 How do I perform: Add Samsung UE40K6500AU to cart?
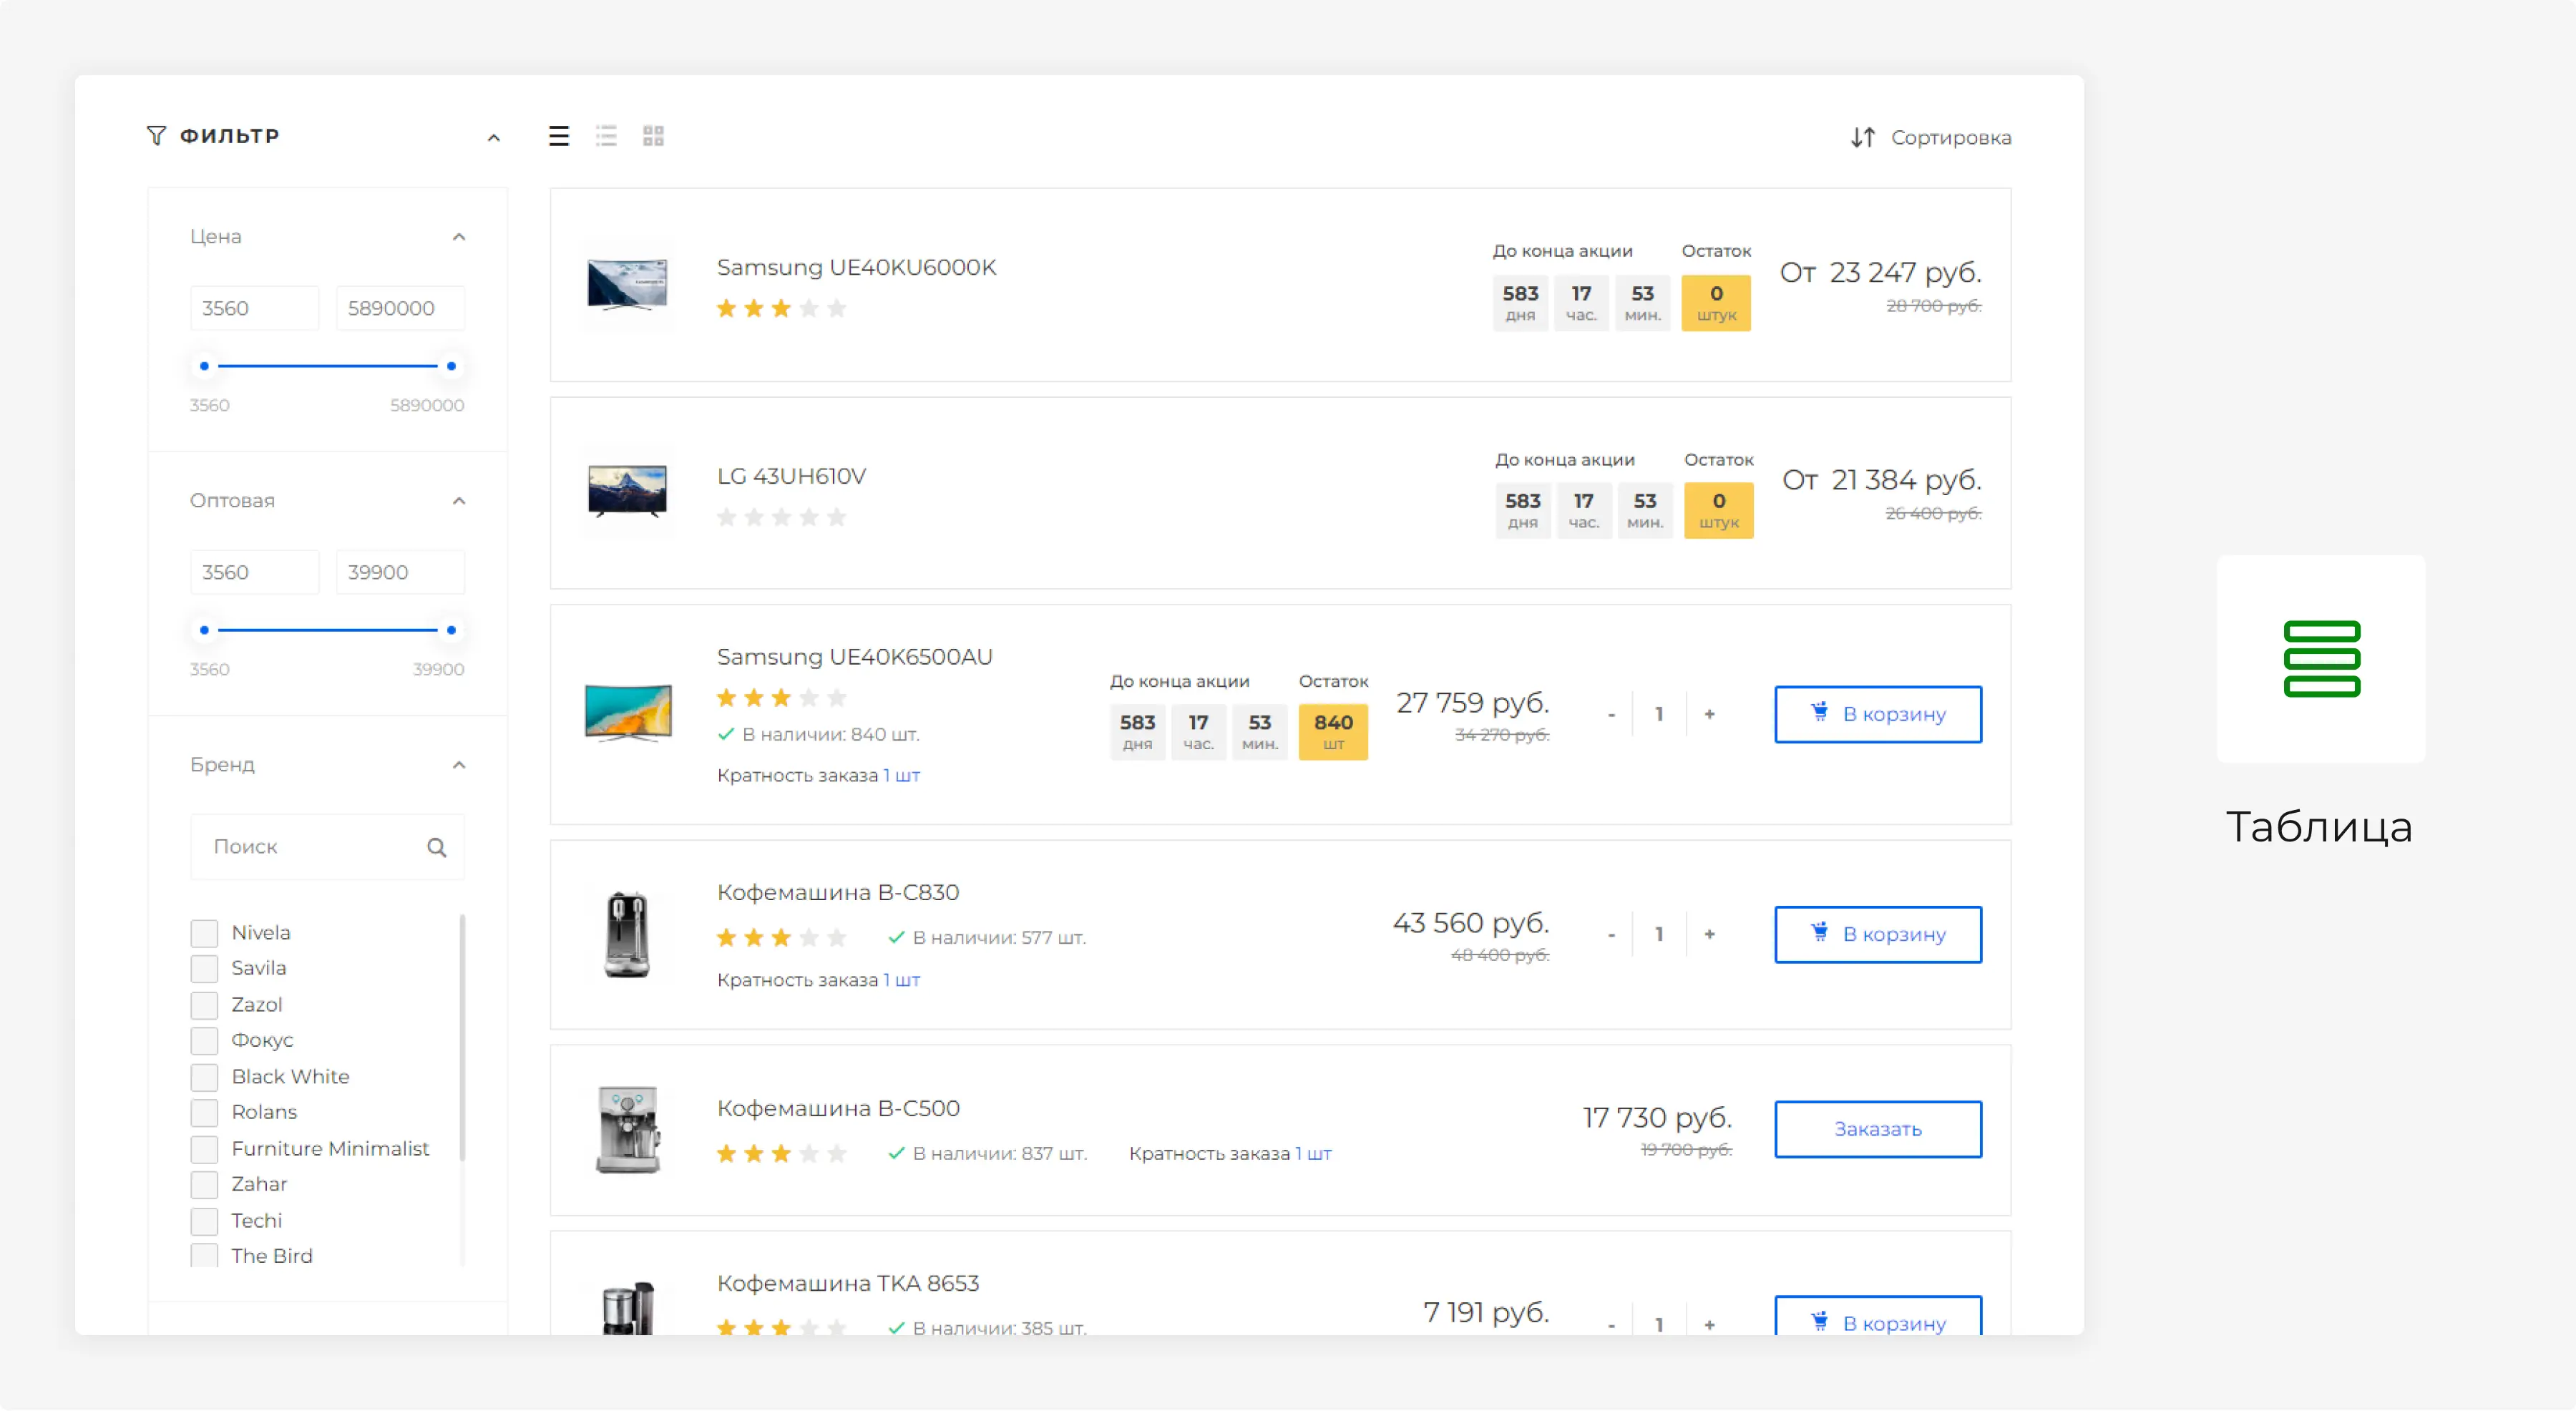point(1877,714)
